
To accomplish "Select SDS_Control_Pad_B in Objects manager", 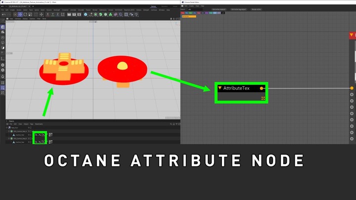I will pyautogui.click(x=20, y=138).
